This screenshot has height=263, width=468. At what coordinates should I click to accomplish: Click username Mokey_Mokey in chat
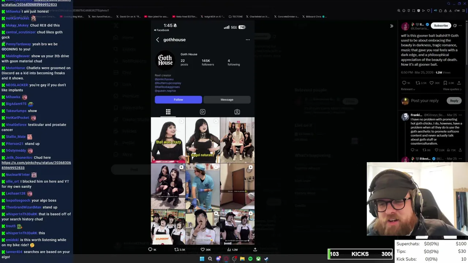point(17,26)
